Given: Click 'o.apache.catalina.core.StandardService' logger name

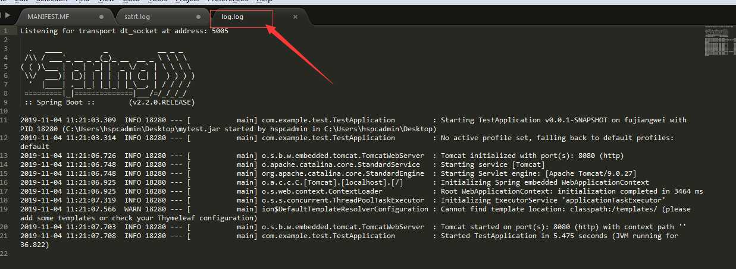Looking at the screenshot, I should 342,164.
